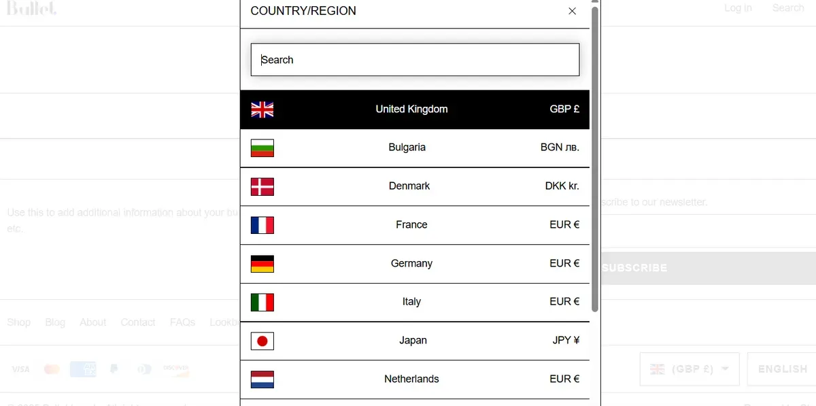
Task: Click the Mastercard payment icon
Action: pos(52,369)
